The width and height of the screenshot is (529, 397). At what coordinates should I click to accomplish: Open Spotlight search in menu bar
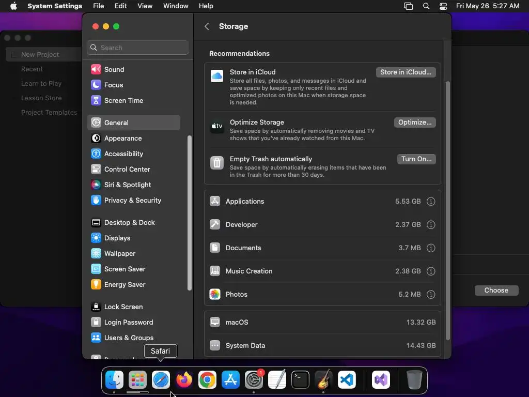click(x=426, y=6)
